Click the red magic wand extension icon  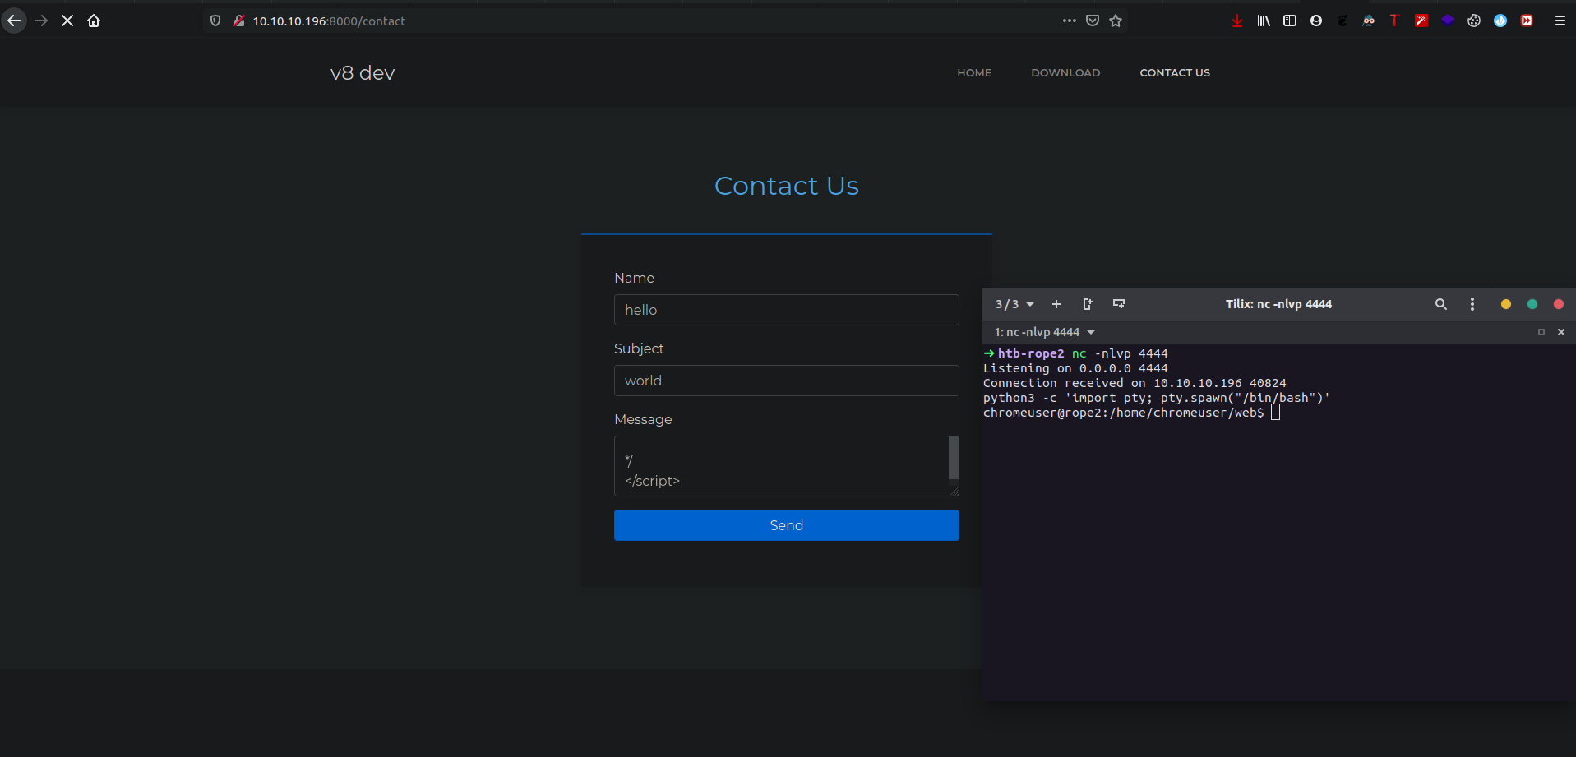click(1421, 21)
